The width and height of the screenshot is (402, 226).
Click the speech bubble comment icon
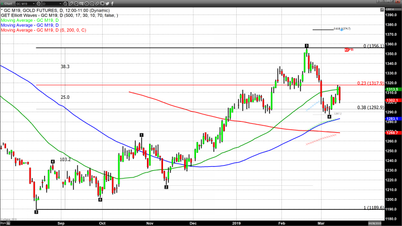[x=102, y=3]
